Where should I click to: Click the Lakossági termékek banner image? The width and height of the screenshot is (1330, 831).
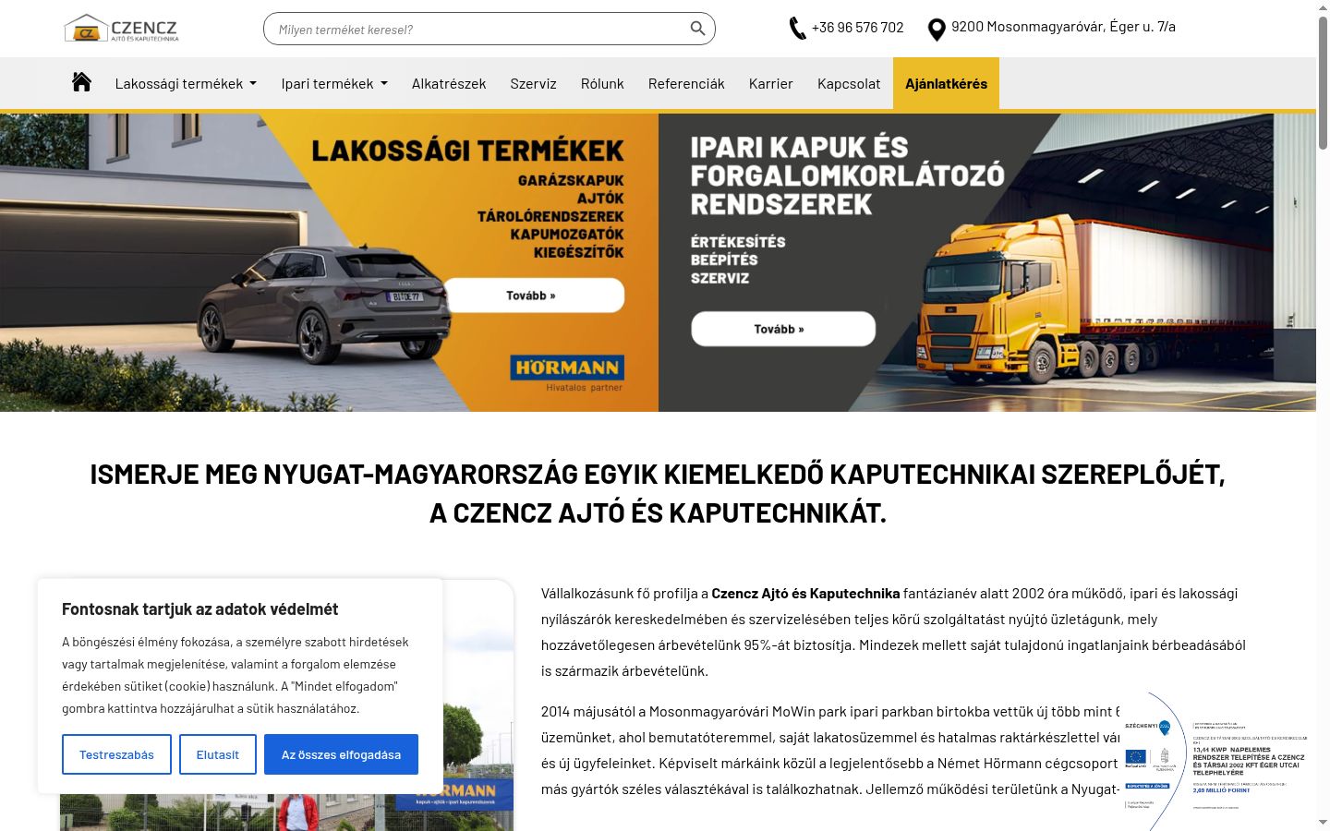coord(329,262)
